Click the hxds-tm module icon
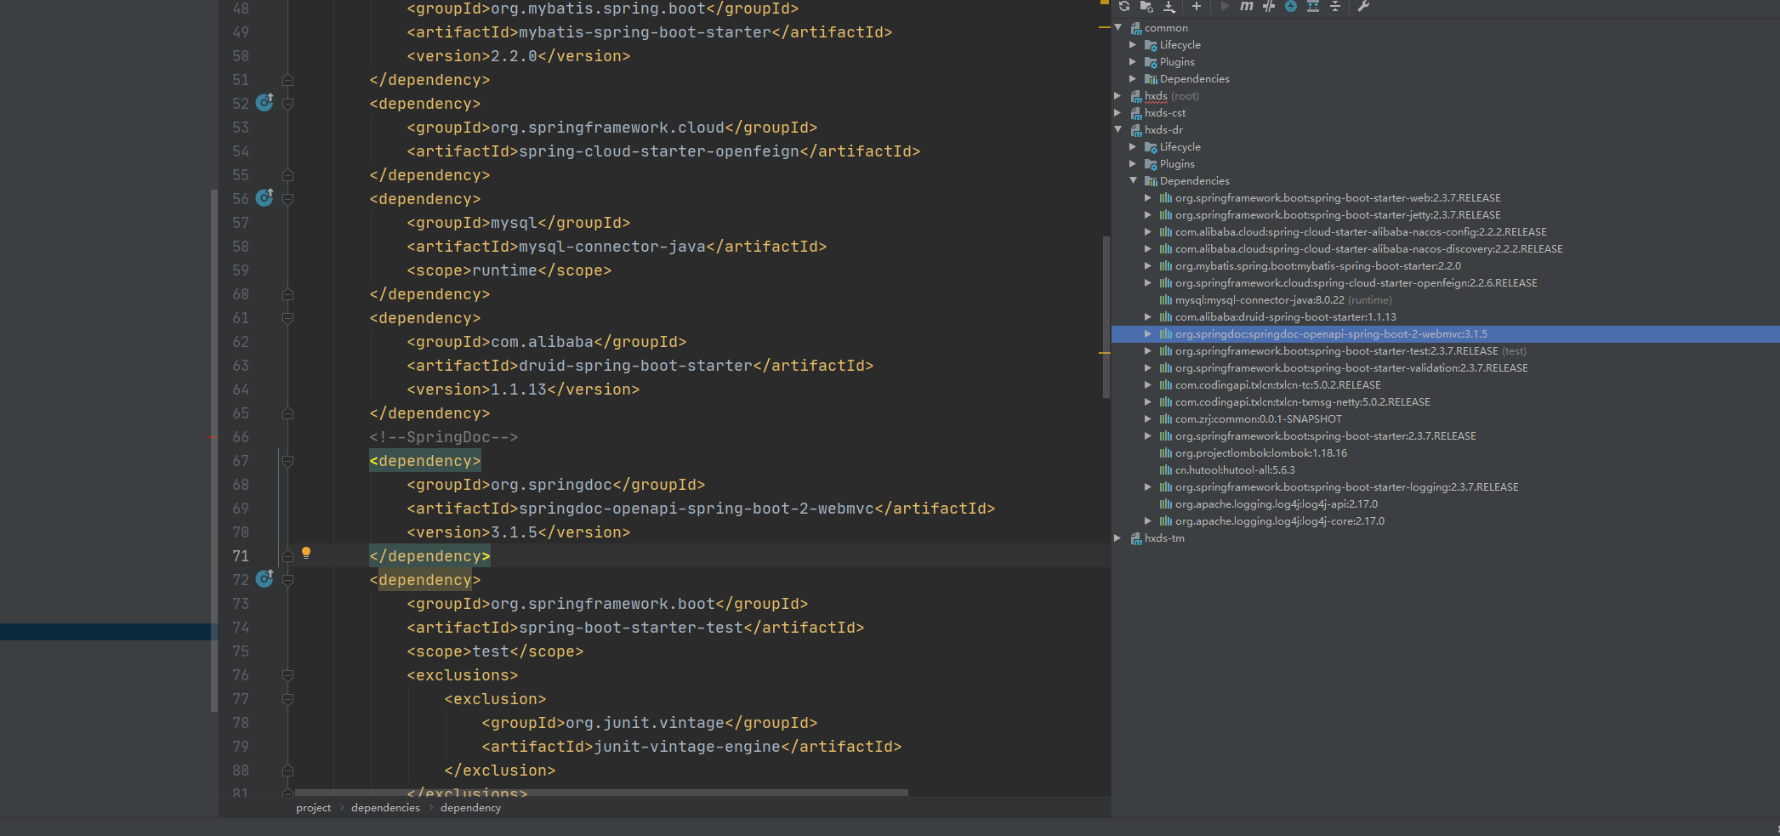Viewport: 1780px width, 836px height. [x=1135, y=538]
